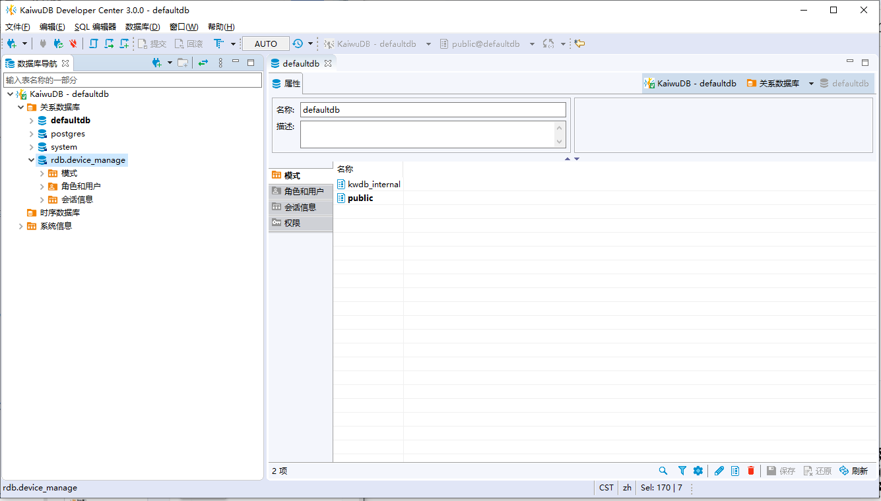Open the public@defaultdb schema dropdown
This screenshot has height=501, width=881.
tap(533, 44)
